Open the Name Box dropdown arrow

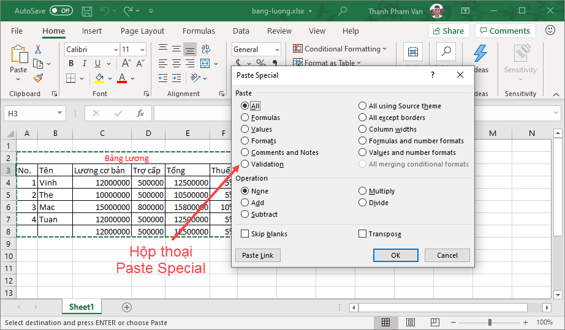click(x=59, y=113)
